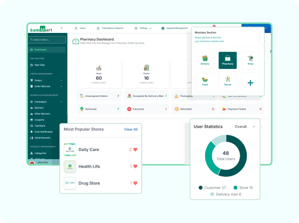The image size is (299, 223).
Task: Select the Shop module
Action: [250, 60]
